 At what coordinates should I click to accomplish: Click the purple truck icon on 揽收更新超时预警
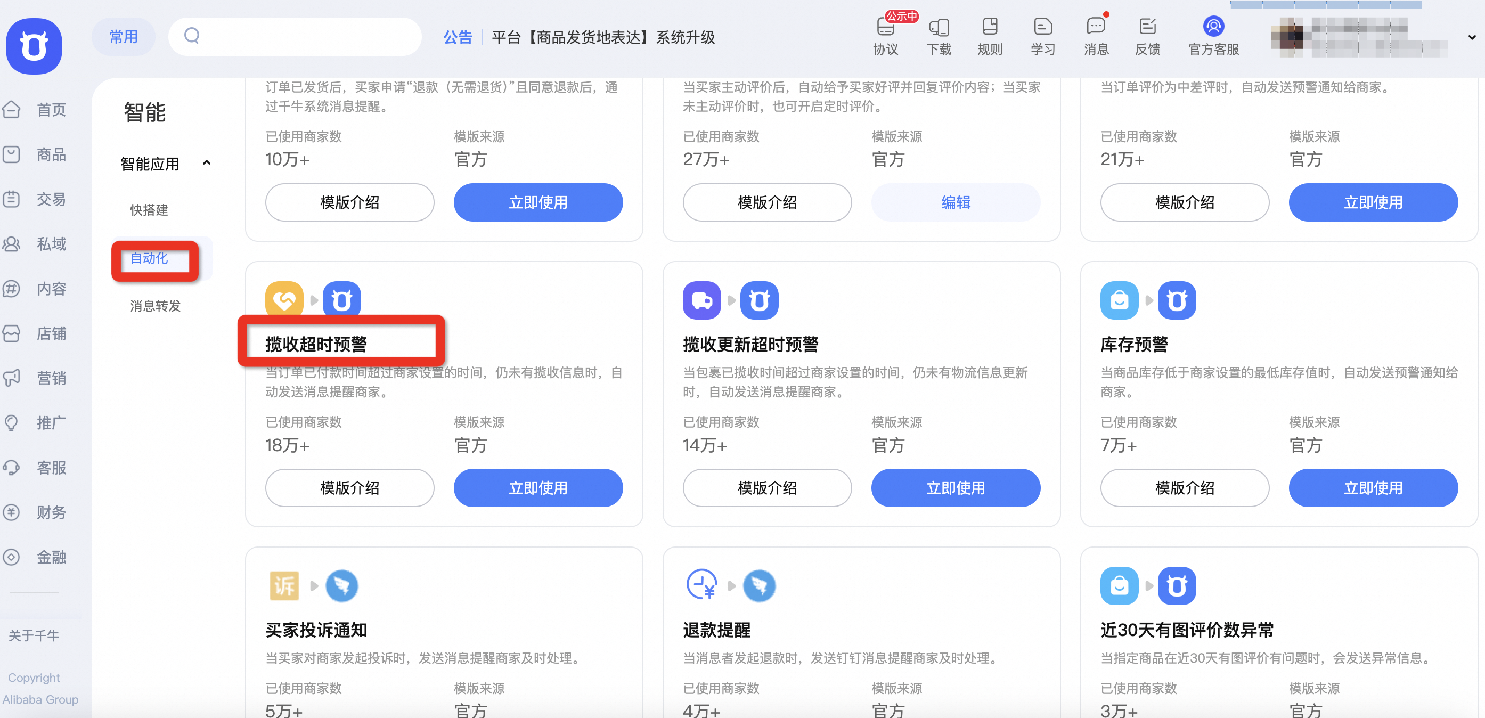tap(701, 300)
